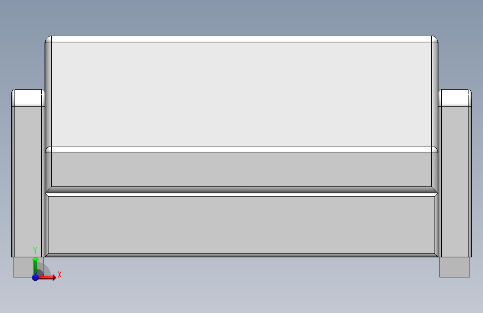Select the right armrest rounded top
The image size is (483, 313).
coord(455,98)
